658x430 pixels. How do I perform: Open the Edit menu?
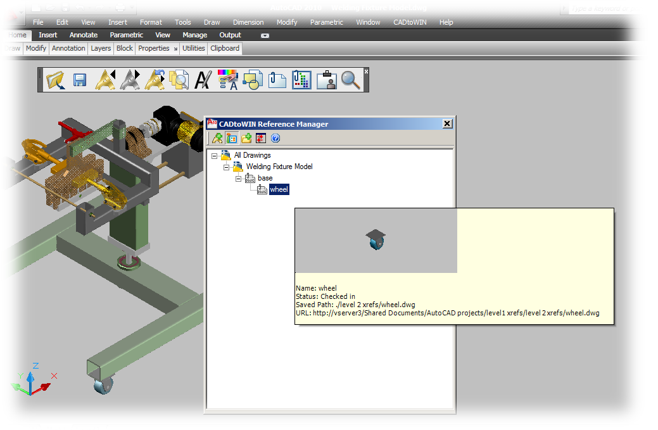(x=62, y=22)
